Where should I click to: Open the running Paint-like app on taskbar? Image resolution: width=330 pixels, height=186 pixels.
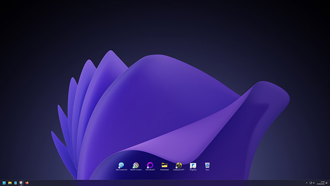pyautogui.click(x=21, y=183)
